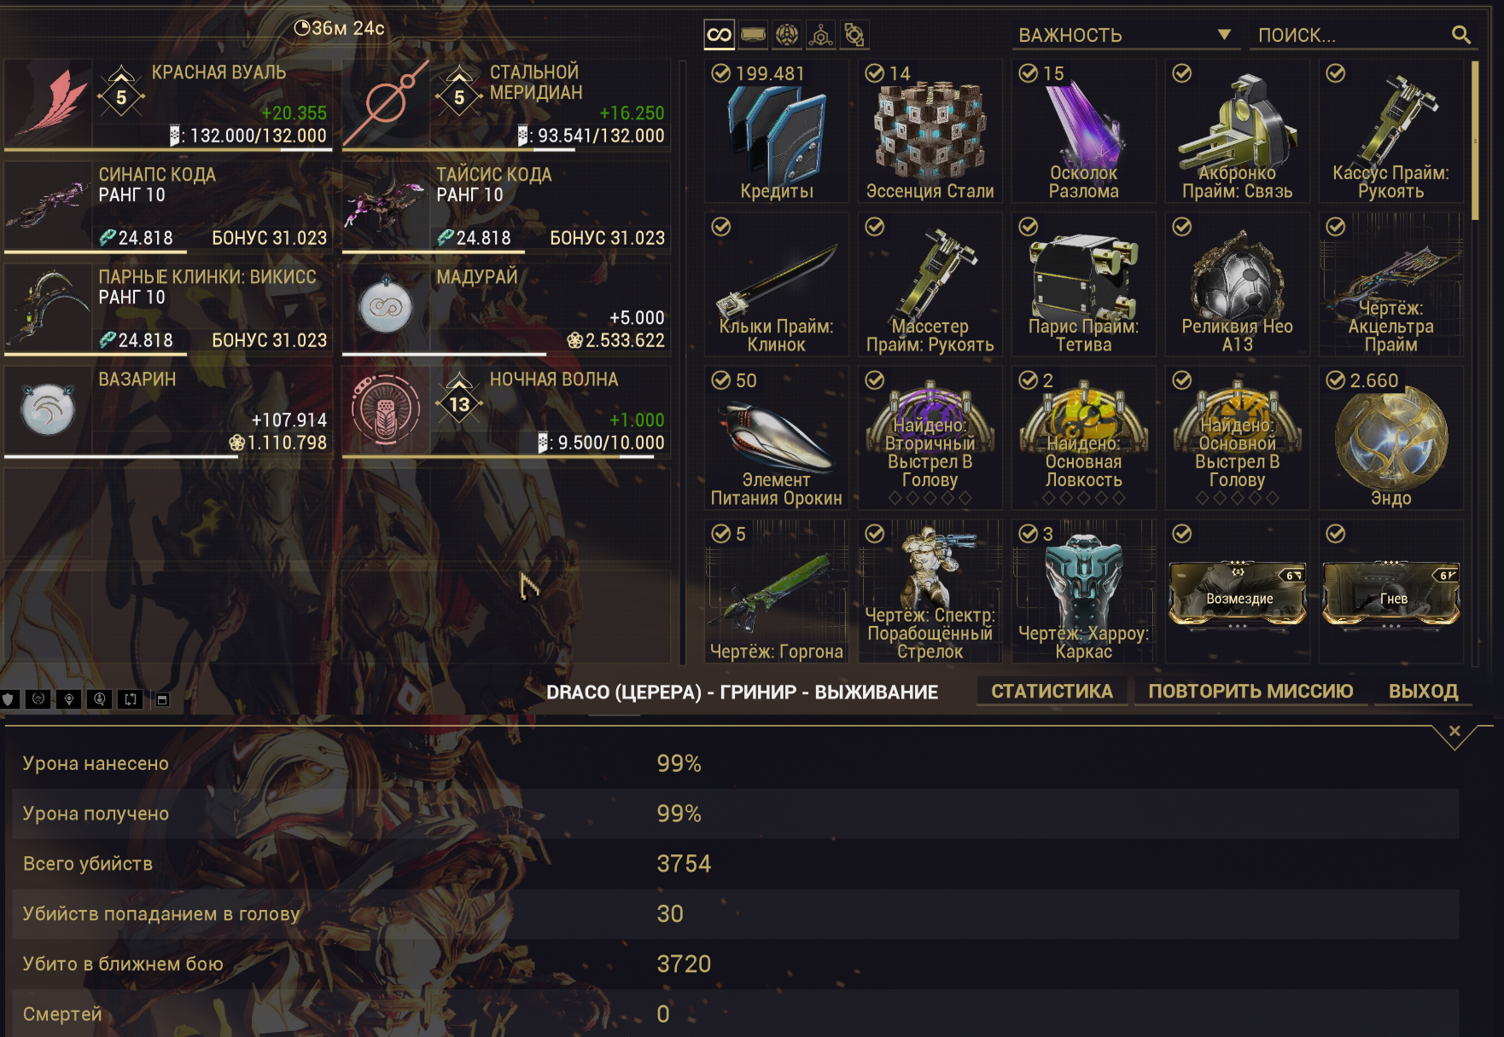Click the chat window minimize toggle icon
1504x1037 pixels.
point(162,699)
